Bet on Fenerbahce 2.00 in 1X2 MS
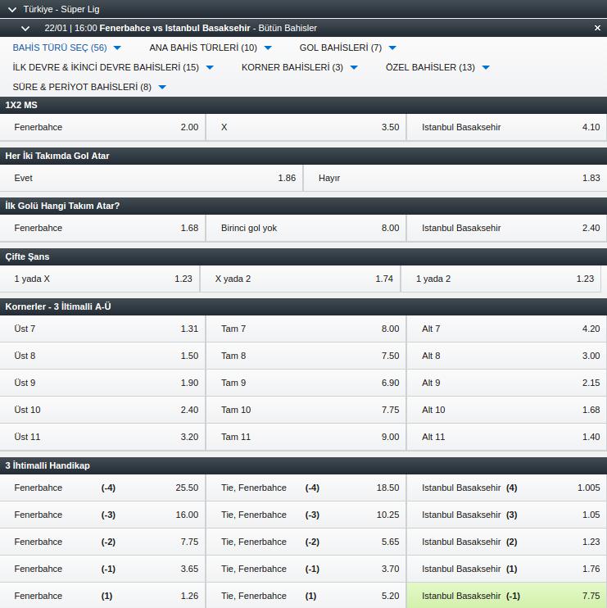This screenshot has height=608, width=607. pyautogui.click(x=102, y=127)
